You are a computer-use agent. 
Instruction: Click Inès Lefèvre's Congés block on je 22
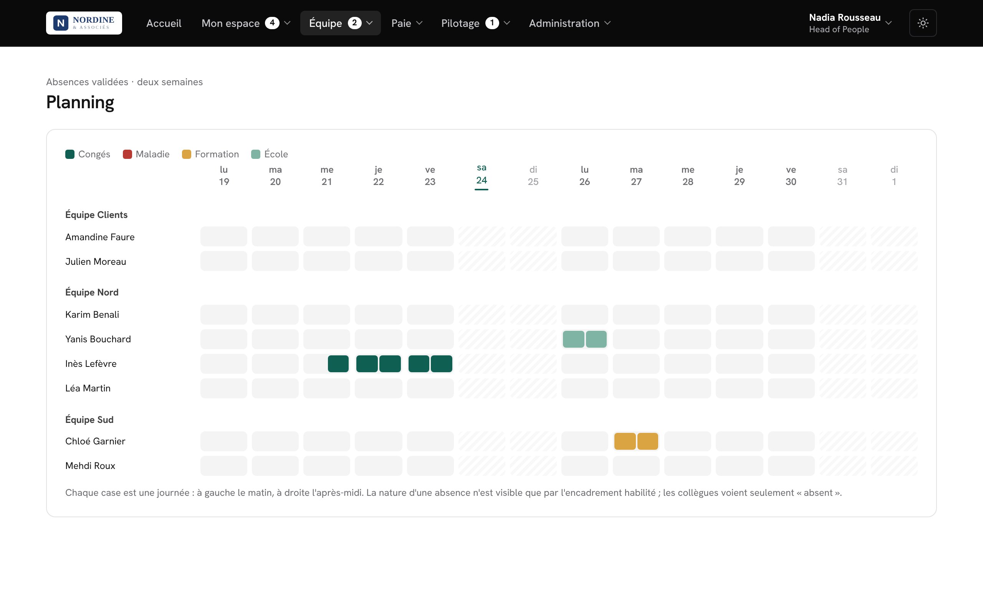click(x=378, y=364)
